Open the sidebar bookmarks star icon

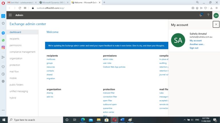[3, 23]
